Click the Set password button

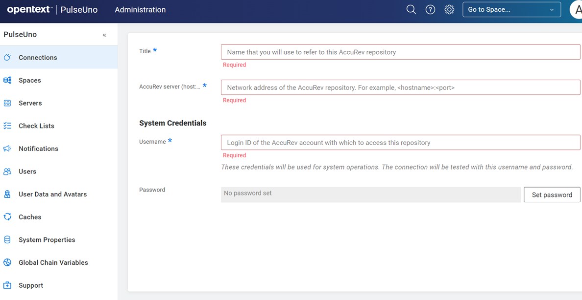point(552,195)
